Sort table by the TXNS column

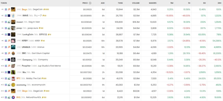pos(120,3)
